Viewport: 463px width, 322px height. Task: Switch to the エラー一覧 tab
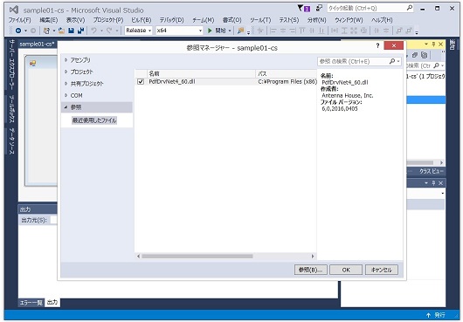(31, 303)
